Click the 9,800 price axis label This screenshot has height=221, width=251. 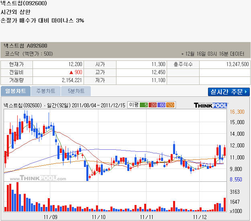(236, 169)
